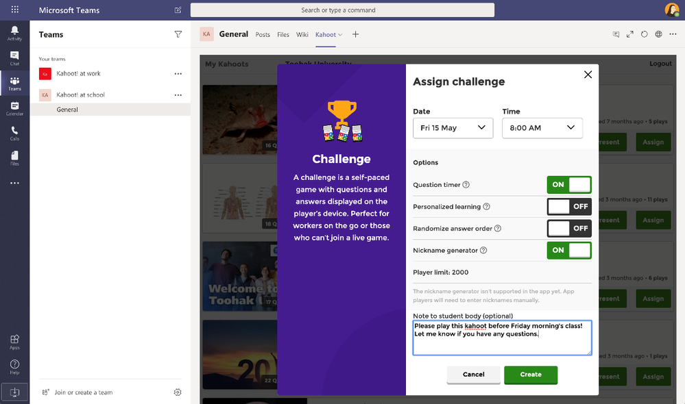Click Assign button for 6 plays kahoot

pos(653,299)
